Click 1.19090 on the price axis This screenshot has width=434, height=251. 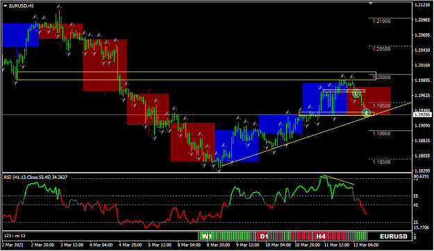[x=422, y=125]
